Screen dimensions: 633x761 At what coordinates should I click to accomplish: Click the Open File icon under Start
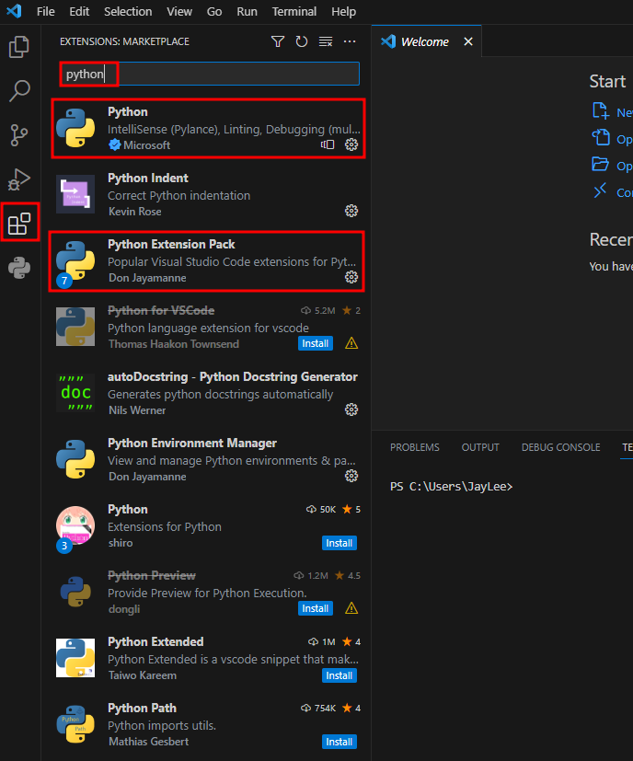[x=601, y=137]
